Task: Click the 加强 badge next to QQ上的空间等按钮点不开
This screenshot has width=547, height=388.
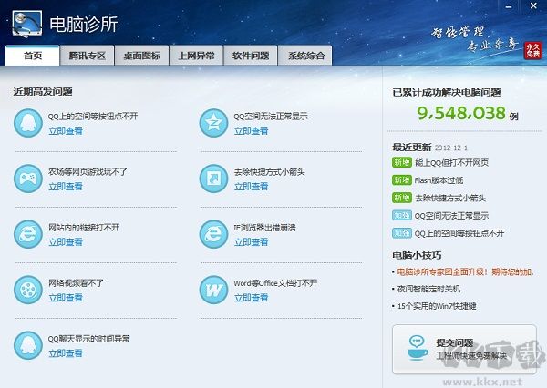Action: point(401,233)
